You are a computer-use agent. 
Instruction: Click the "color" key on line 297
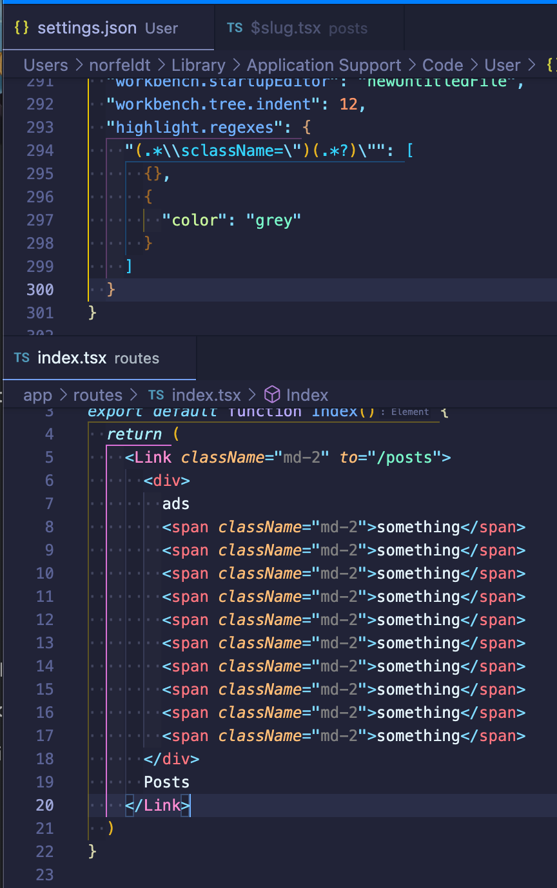[x=195, y=220]
